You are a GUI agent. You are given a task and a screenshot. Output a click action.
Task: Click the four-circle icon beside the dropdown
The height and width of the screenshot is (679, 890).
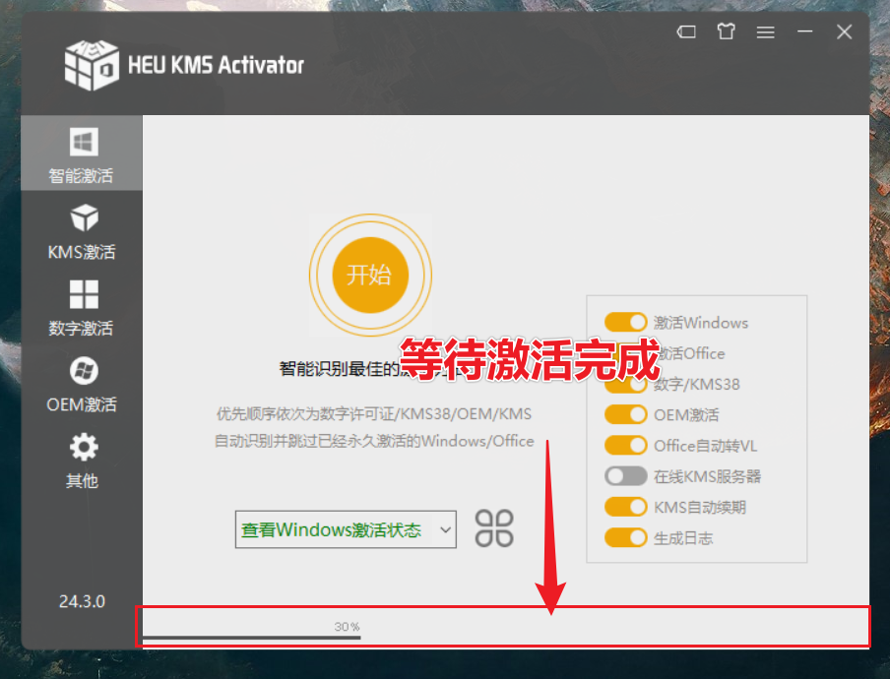coord(494,528)
